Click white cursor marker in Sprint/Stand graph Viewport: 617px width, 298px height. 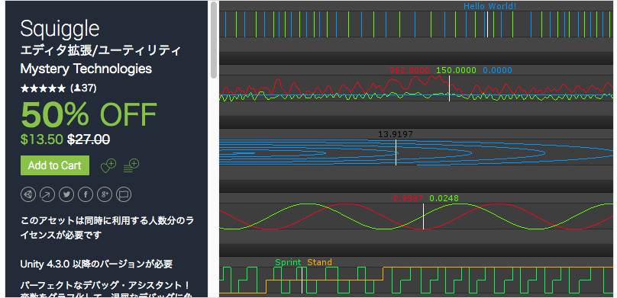302,280
